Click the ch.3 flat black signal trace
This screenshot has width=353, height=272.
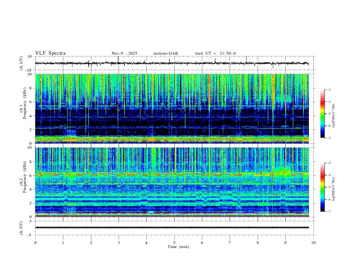[x=172, y=228]
